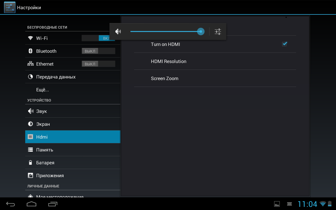Tap the screenshot image notification icon
Viewport: 336px width, 210px height.
point(277,204)
